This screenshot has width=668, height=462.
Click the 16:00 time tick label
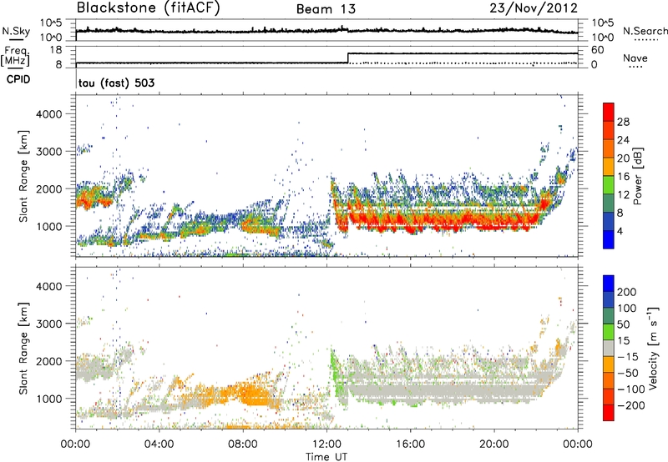click(410, 444)
